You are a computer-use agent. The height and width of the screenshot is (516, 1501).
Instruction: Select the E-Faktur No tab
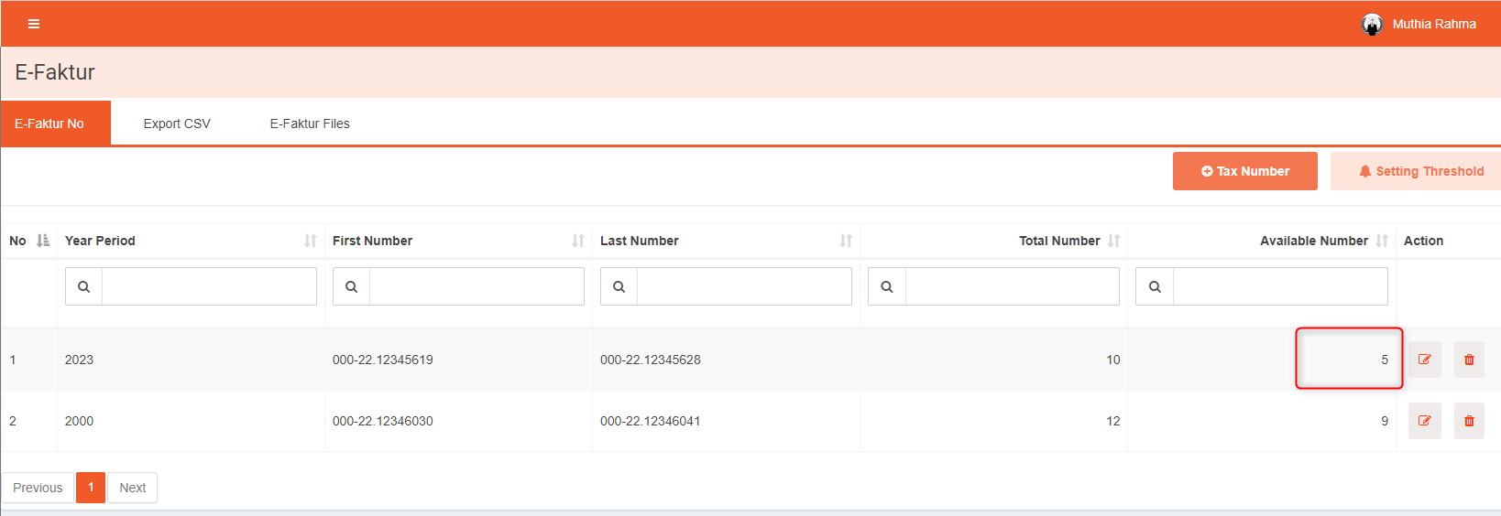tap(49, 124)
